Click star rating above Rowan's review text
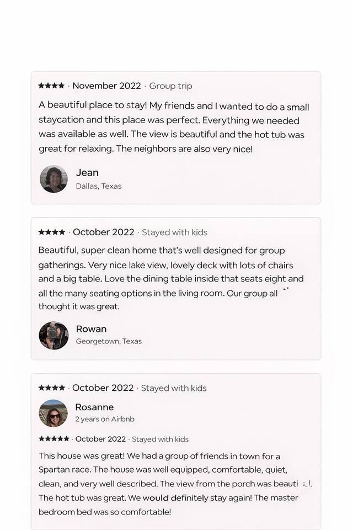The image size is (353, 530). click(x=52, y=232)
